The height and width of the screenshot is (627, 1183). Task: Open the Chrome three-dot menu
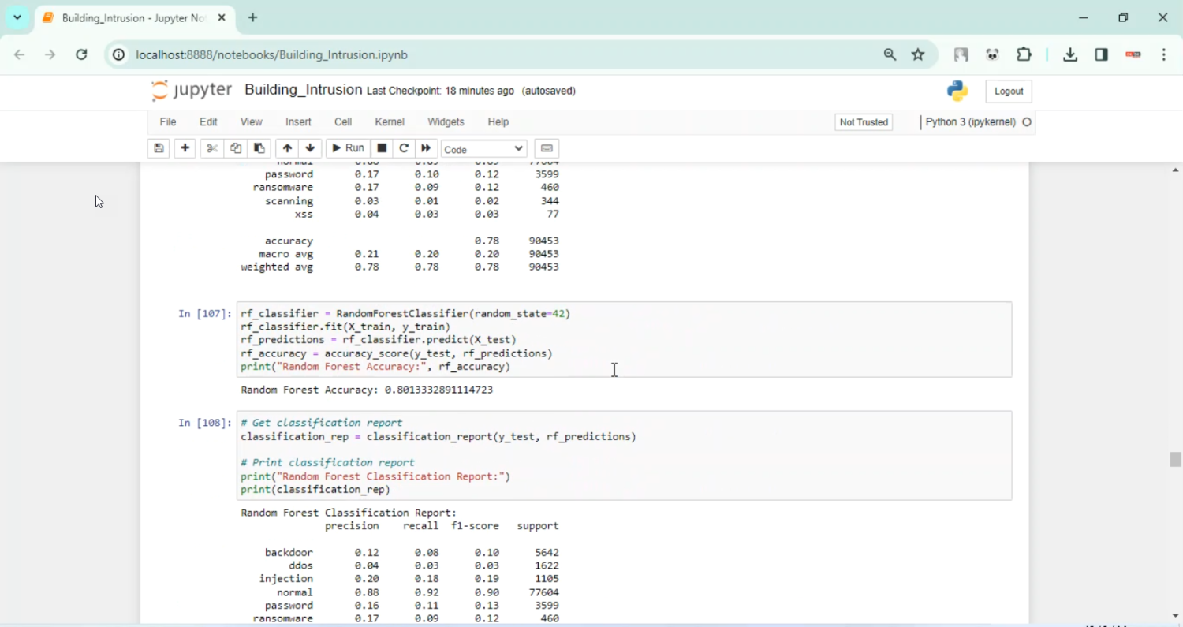[1164, 54]
